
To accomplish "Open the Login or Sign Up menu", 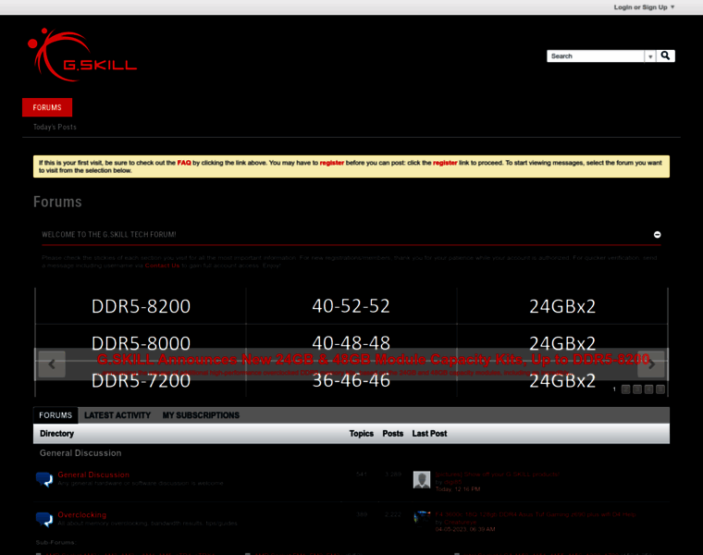I will coord(644,7).
